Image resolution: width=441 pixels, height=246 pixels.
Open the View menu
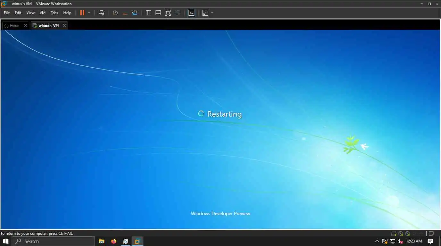coord(30,13)
